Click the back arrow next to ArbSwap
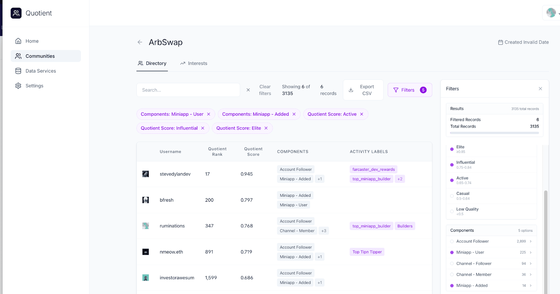 140,42
